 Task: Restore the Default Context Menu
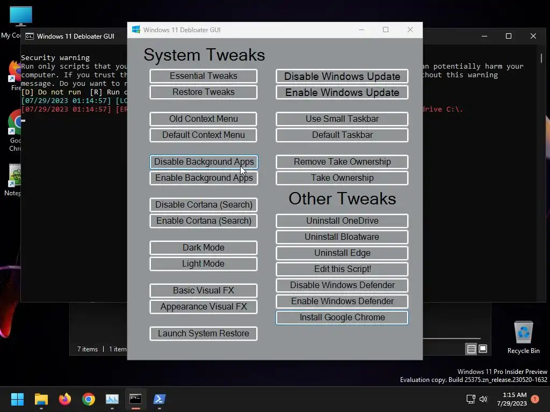[204, 135]
